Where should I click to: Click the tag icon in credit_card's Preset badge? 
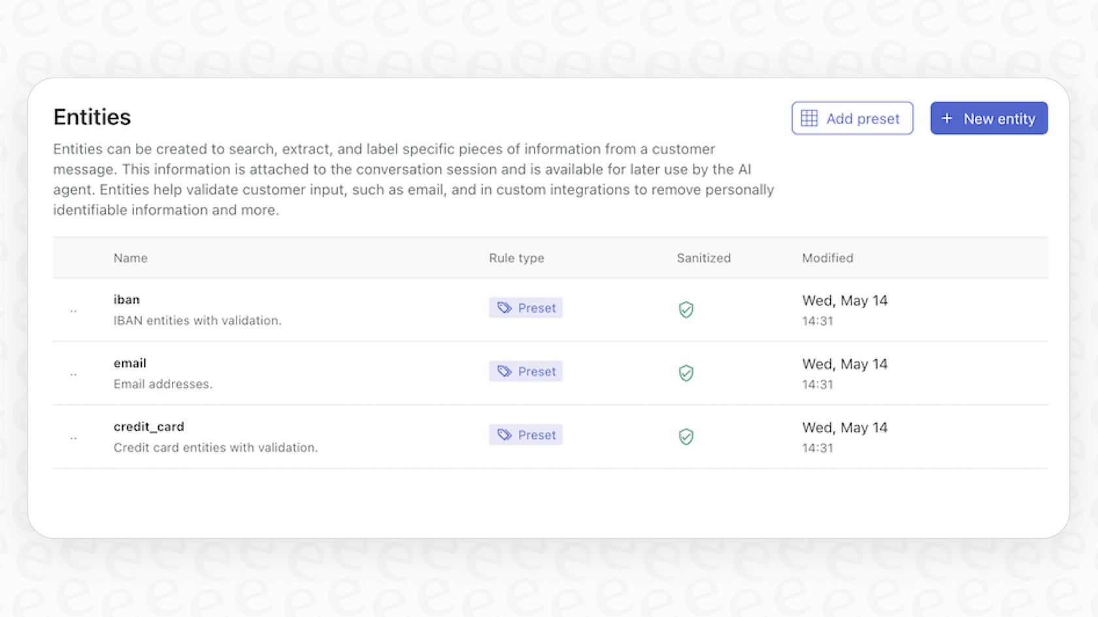[504, 434]
